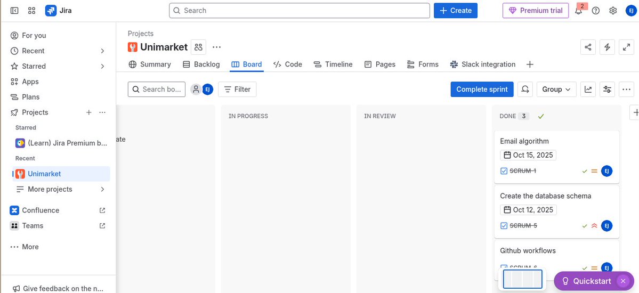Screen dimensions: 639x293
Task: Open the Help question mark icon
Action: click(596, 11)
